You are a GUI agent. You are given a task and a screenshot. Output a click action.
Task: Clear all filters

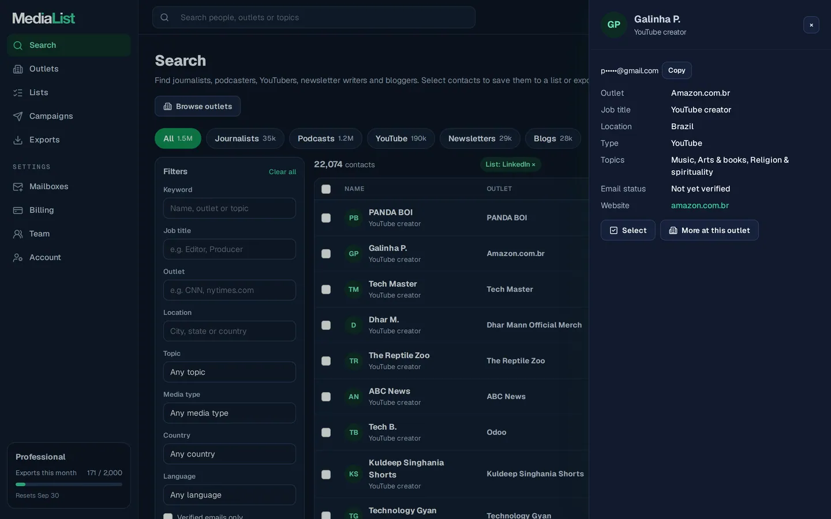[282, 172]
